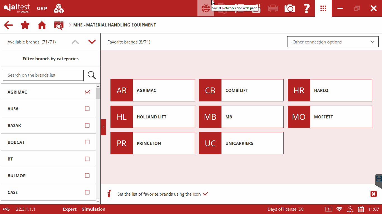
Task: Click scrollbar down arrow in brands list
Action: click(x=98, y=201)
